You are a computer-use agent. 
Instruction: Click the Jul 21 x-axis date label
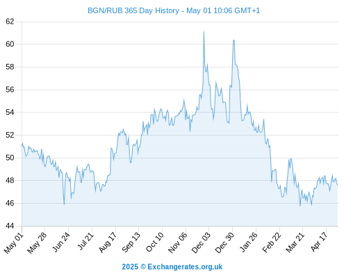click(85, 241)
